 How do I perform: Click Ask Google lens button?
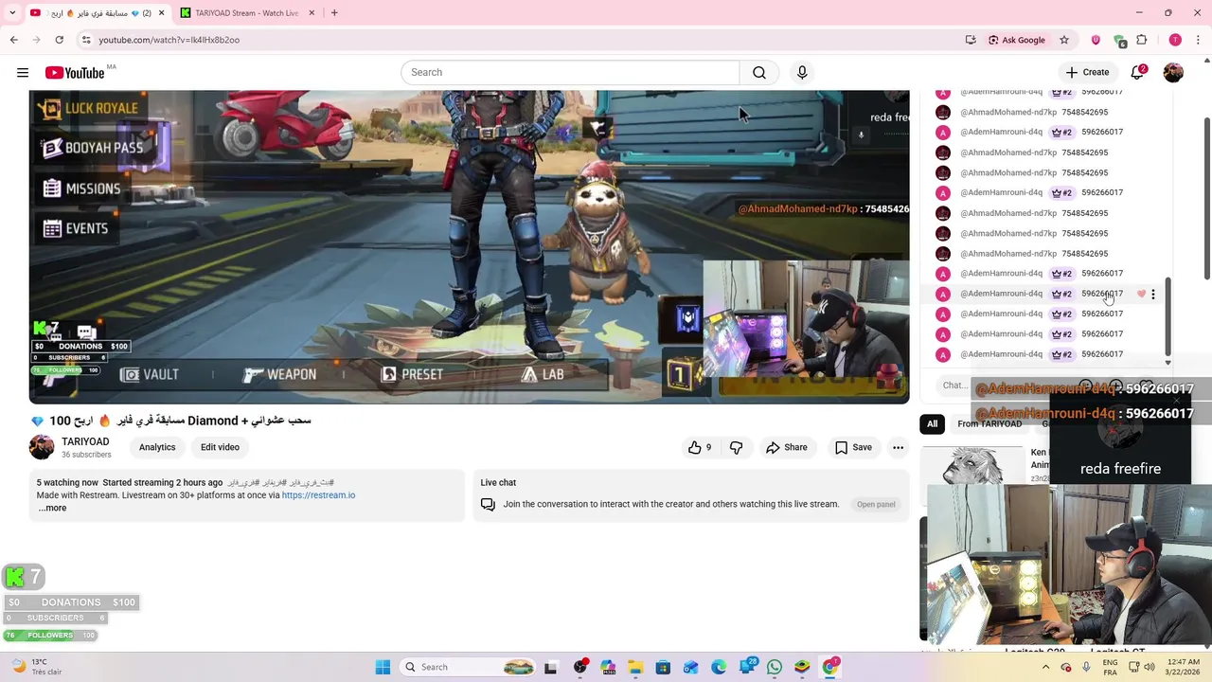click(x=1017, y=40)
